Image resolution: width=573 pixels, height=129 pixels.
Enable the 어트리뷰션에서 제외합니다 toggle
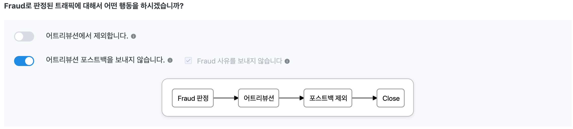[24, 36]
